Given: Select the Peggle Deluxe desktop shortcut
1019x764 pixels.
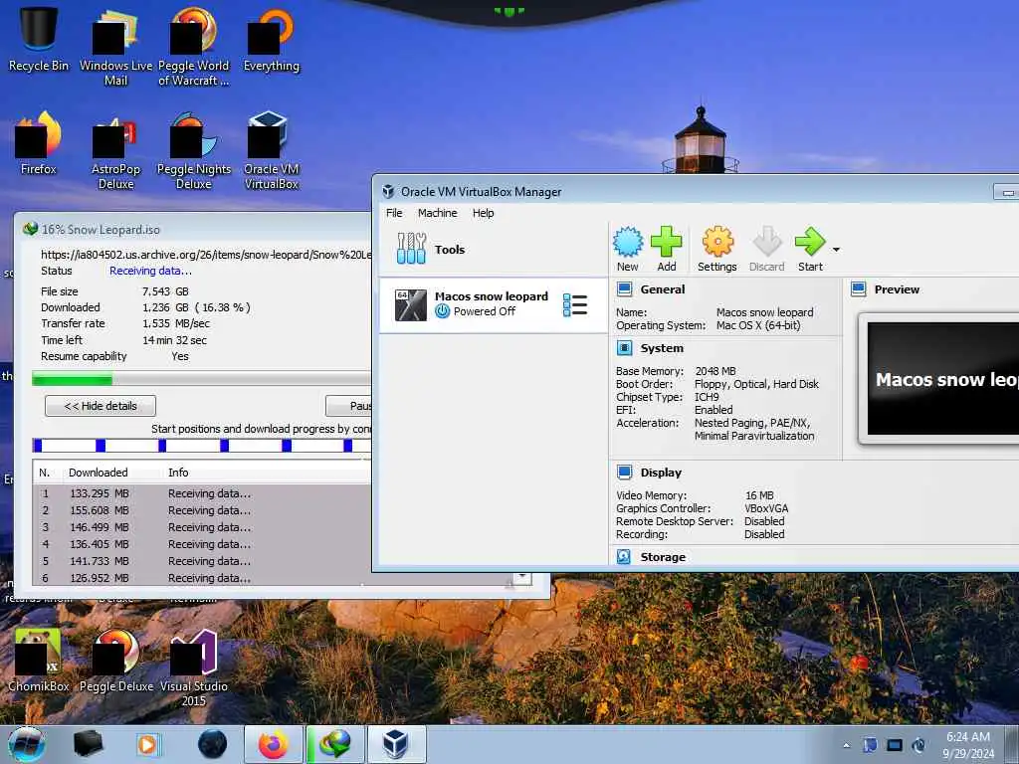Looking at the screenshot, I should point(115,661).
